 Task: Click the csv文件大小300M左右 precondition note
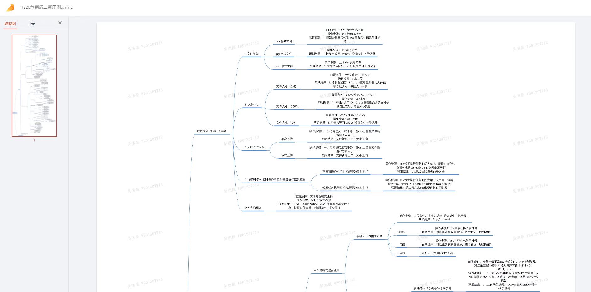pos(353,95)
